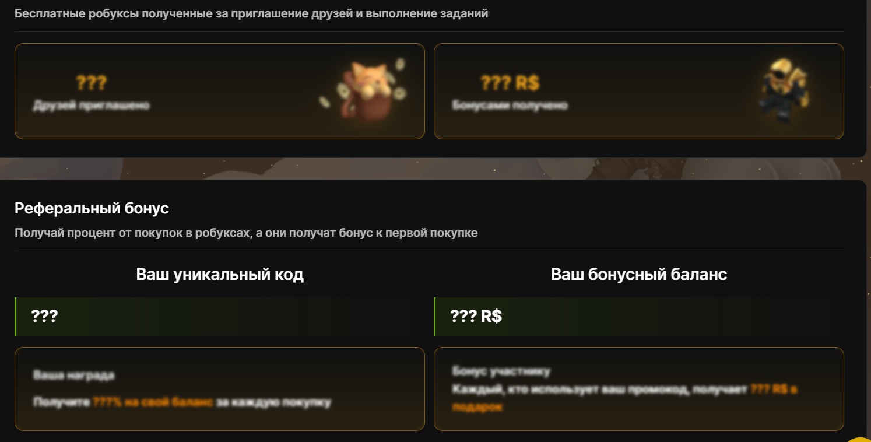Click the 'Реферальный бонус' section title
Screen dimensions: 871x442
click(x=92, y=208)
